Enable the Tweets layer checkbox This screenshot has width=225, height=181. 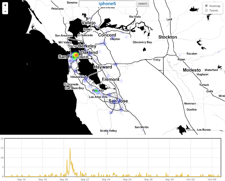[x=206, y=10]
